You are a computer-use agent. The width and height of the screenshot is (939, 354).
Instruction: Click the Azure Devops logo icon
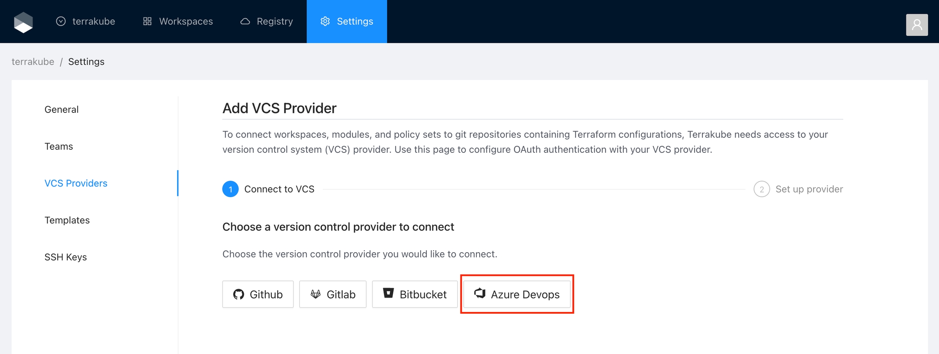[480, 293]
